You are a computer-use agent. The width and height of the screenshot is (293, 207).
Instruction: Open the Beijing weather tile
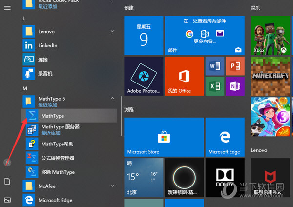pyautogui.click(x=144, y=178)
